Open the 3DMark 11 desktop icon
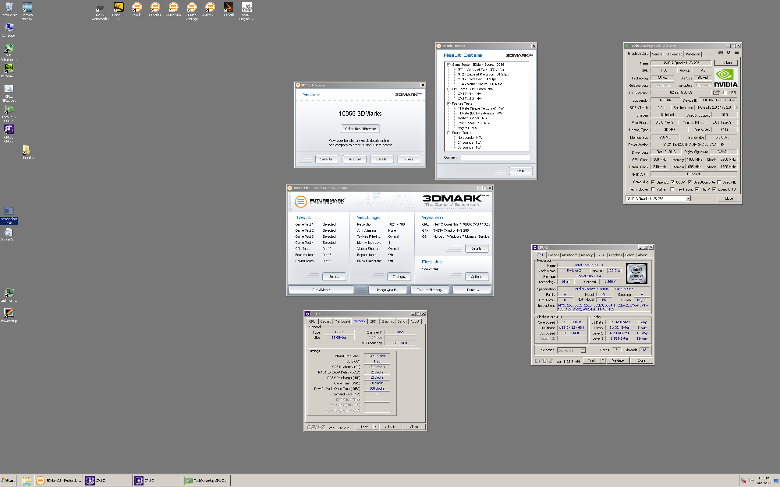 point(210,10)
